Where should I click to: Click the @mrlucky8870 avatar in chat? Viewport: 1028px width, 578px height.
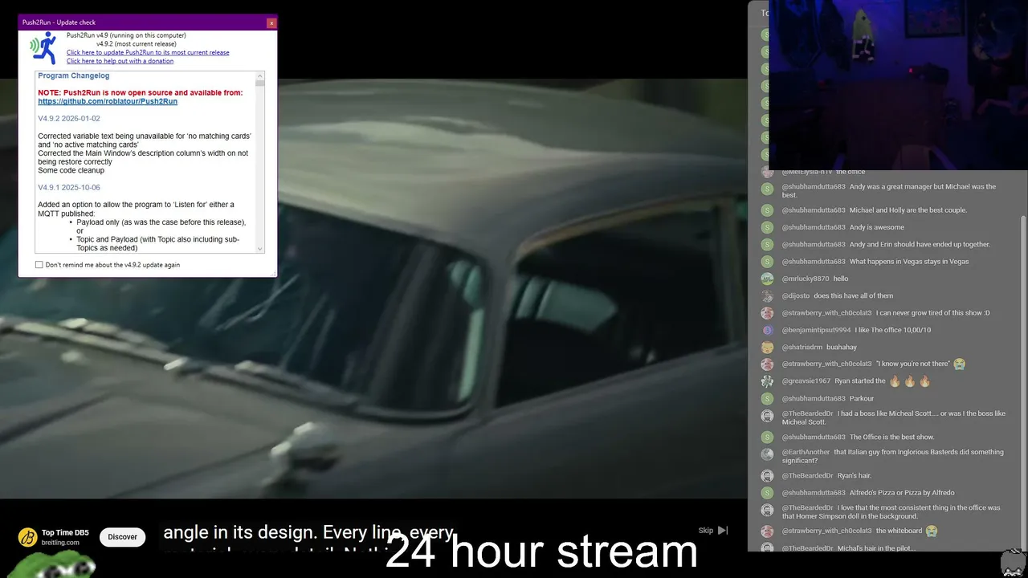pyautogui.click(x=767, y=279)
